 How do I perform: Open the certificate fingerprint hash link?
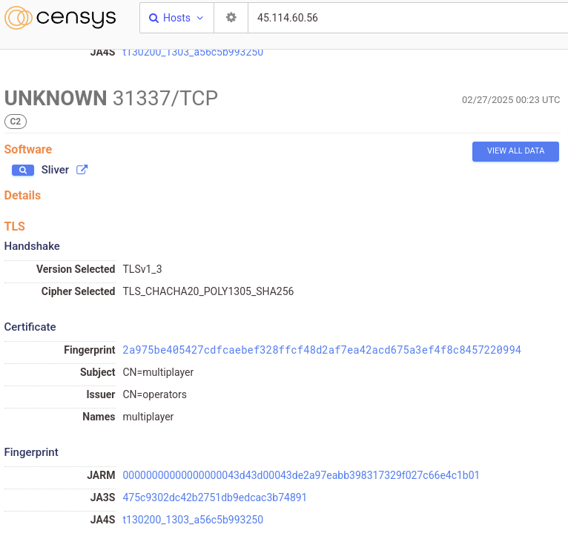click(322, 349)
